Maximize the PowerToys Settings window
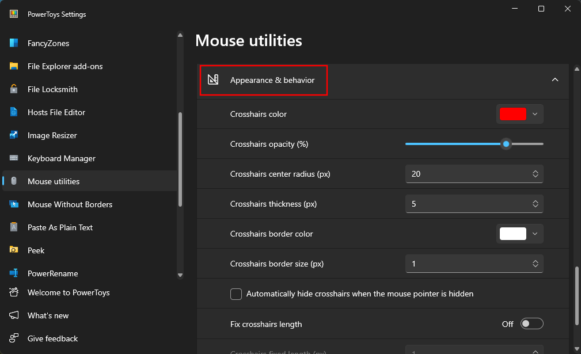The height and width of the screenshot is (354, 581). (x=541, y=9)
